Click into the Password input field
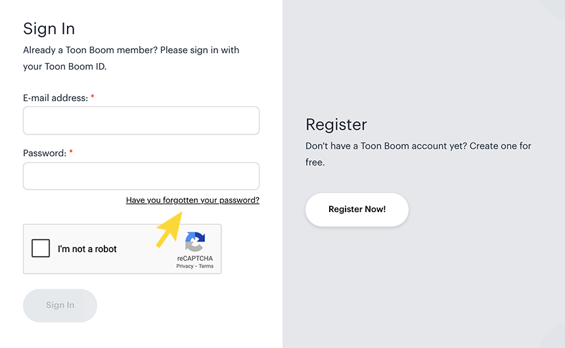Image resolution: width=565 pixels, height=348 pixels. click(141, 176)
